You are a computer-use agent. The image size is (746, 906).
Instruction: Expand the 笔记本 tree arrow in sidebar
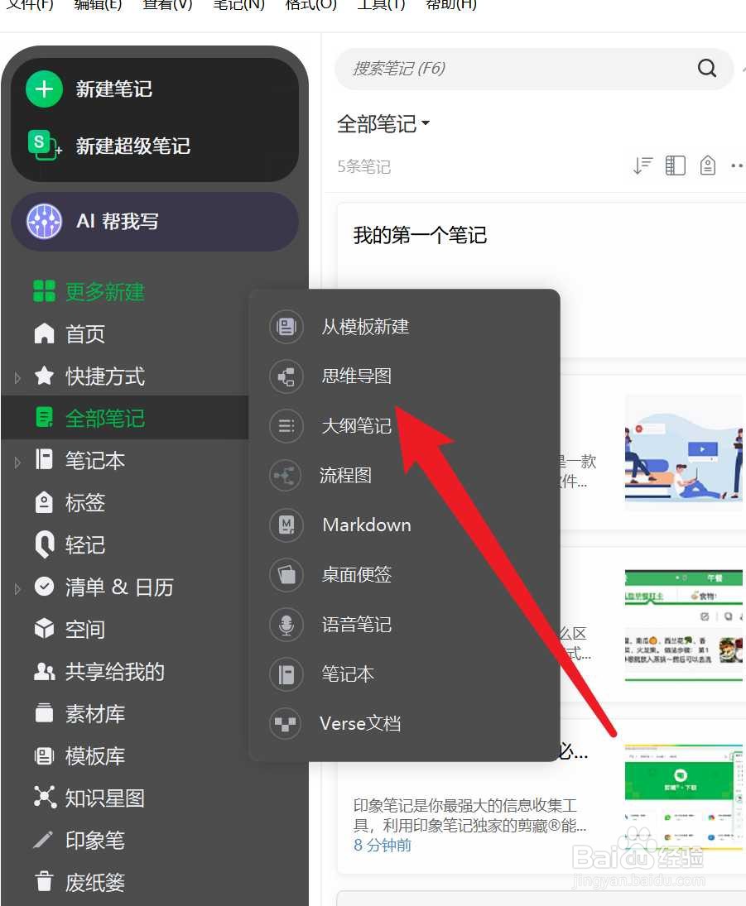point(17,462)
